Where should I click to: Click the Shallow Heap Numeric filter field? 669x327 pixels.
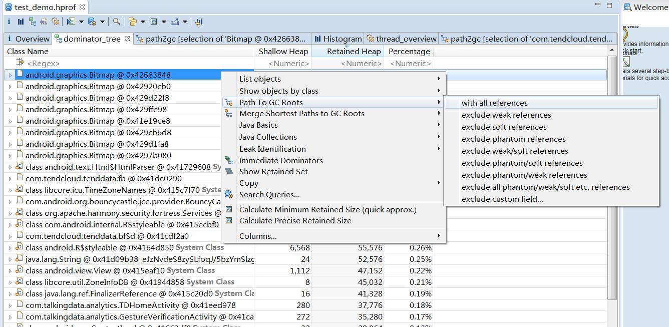pyautogui.click(x=283, y=63)
